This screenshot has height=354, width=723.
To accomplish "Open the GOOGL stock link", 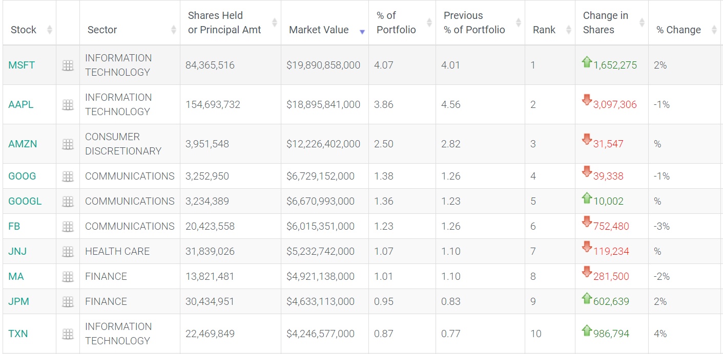I will (25, 202).
